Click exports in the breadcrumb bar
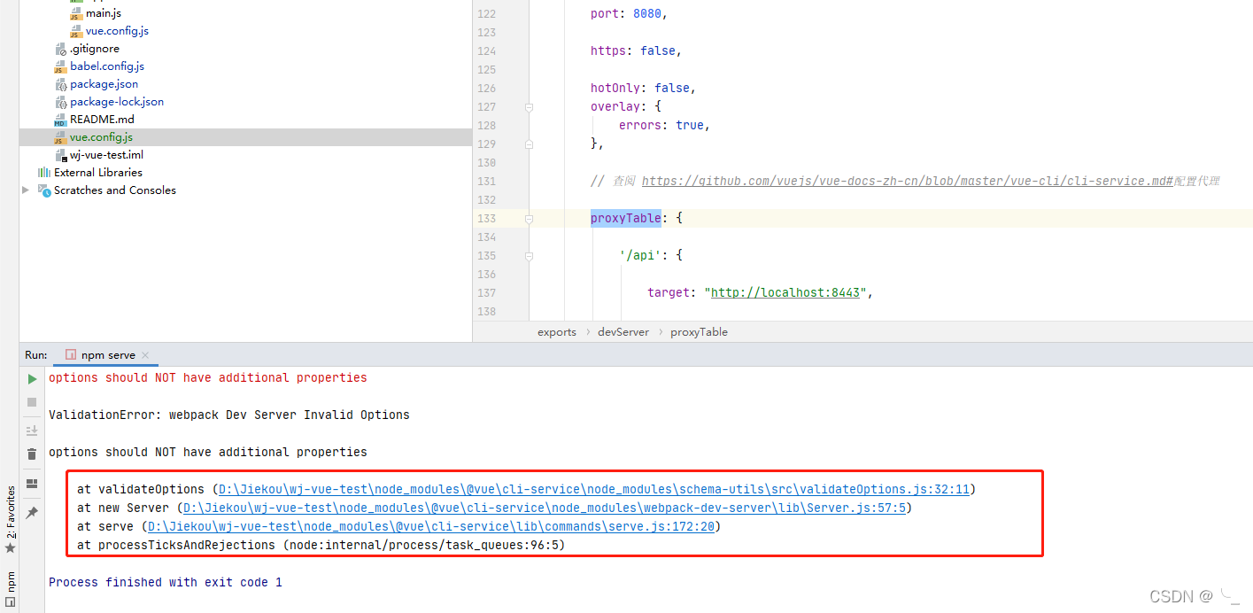 (x=556, y=331)
